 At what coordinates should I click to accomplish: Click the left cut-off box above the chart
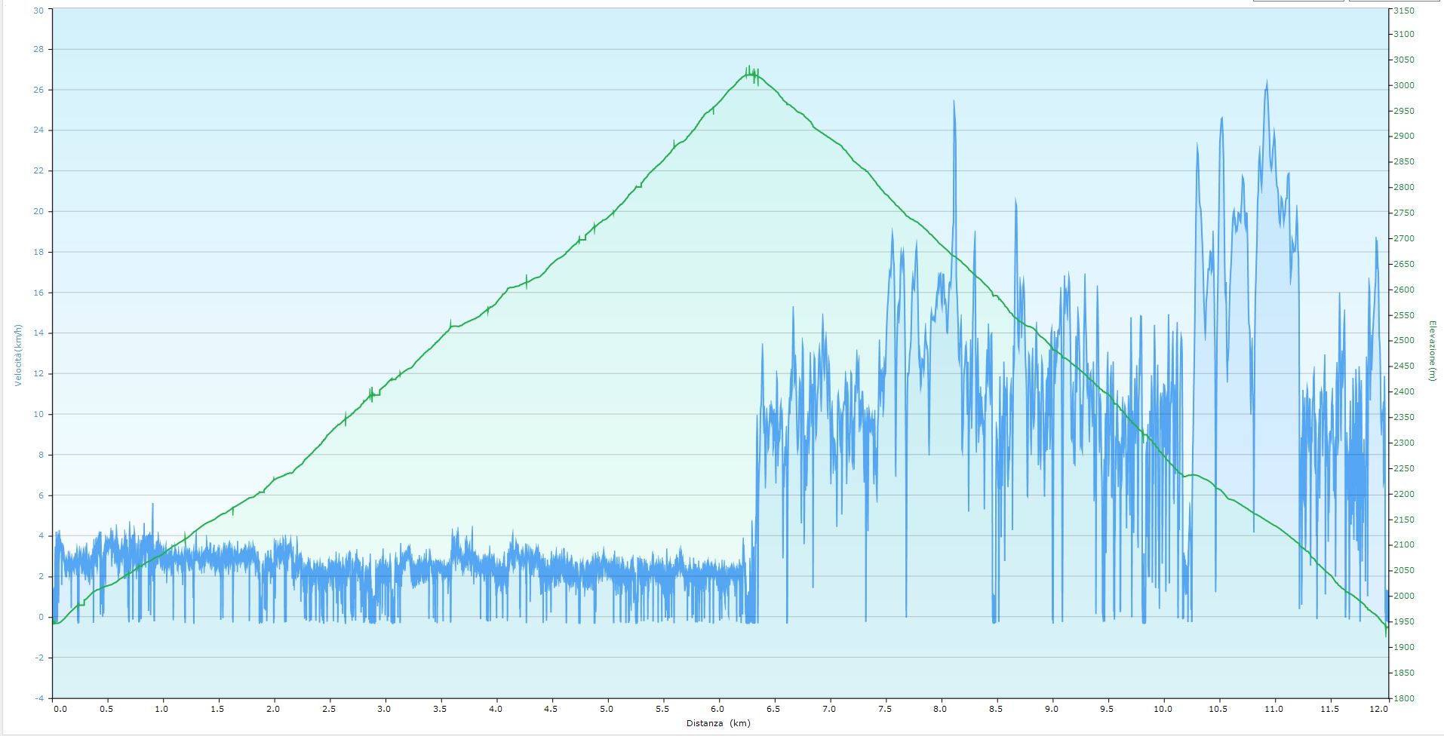pos(1298,1)
